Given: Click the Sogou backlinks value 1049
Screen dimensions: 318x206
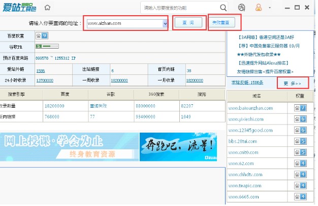Looking at the screenshot, I should 186,116.
